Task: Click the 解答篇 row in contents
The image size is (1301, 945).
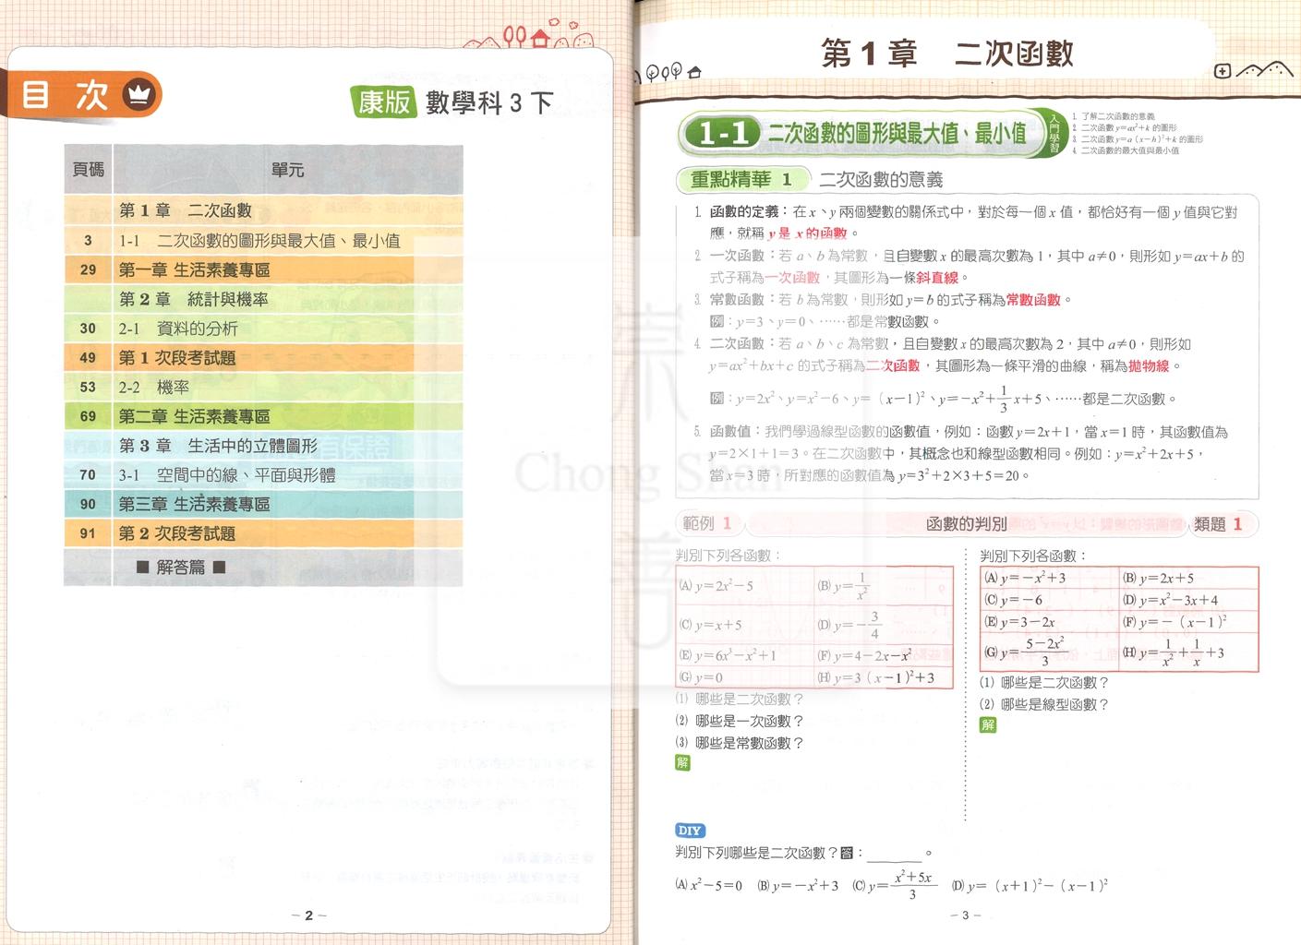Action: [x=263, y=567]
